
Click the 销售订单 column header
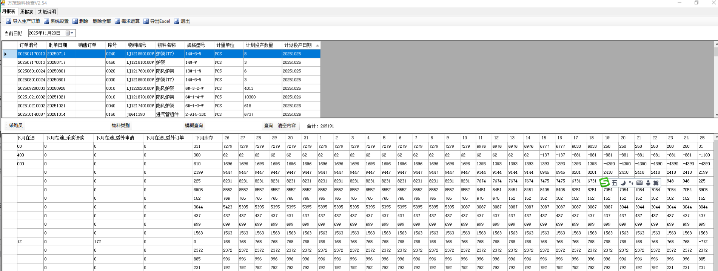click(91, 45)
